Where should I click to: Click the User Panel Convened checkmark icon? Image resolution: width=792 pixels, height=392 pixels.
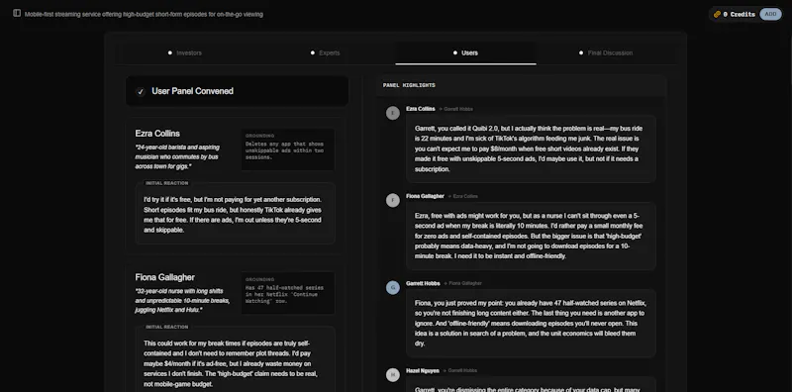(x=141, y=91)
